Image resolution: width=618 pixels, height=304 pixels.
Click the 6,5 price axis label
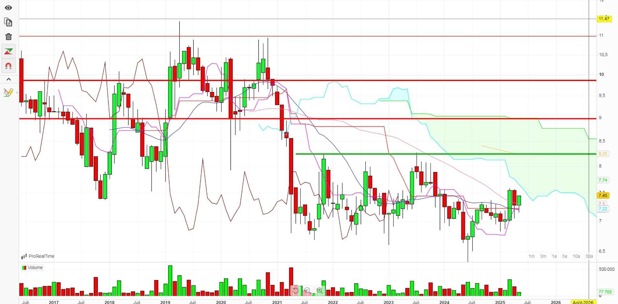[602, 251]
